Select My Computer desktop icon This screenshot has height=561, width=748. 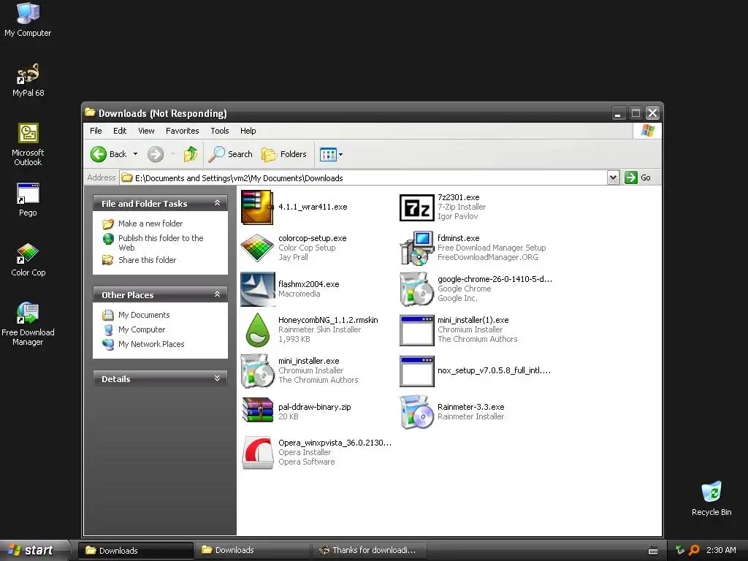pos(28,20)
